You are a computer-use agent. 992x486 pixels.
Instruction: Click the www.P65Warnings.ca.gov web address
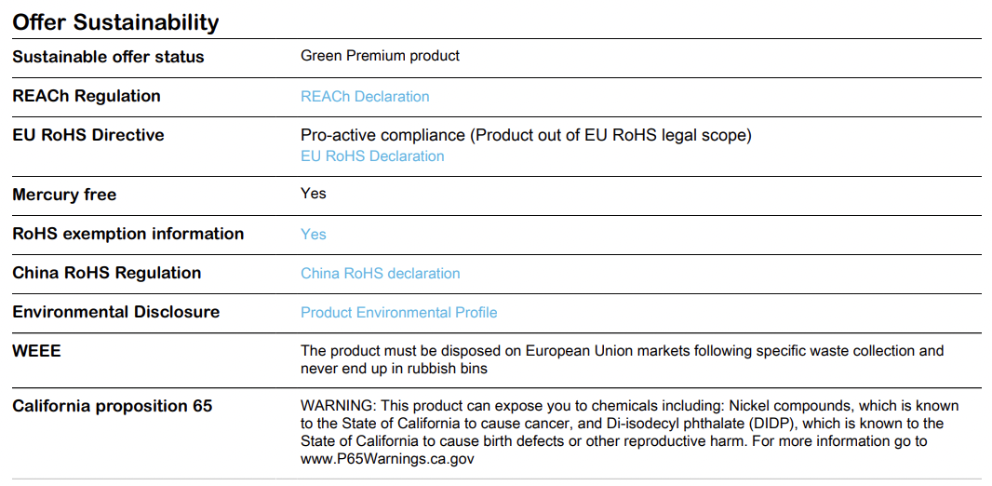387,459
